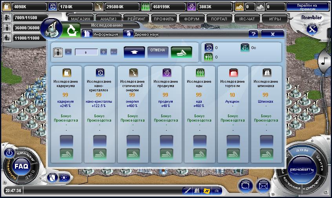Screen dimensions: 332x198
Task: Click the double chevron icon in bottom bar
Action: click(x=216, y=191)
